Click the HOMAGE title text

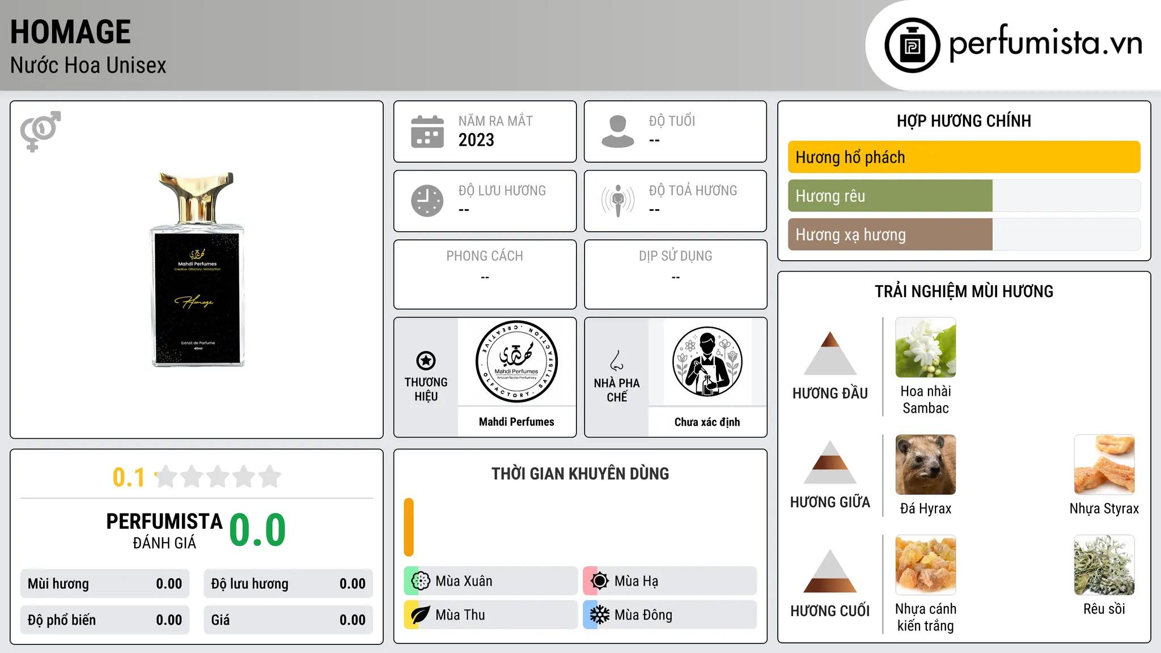70,32
